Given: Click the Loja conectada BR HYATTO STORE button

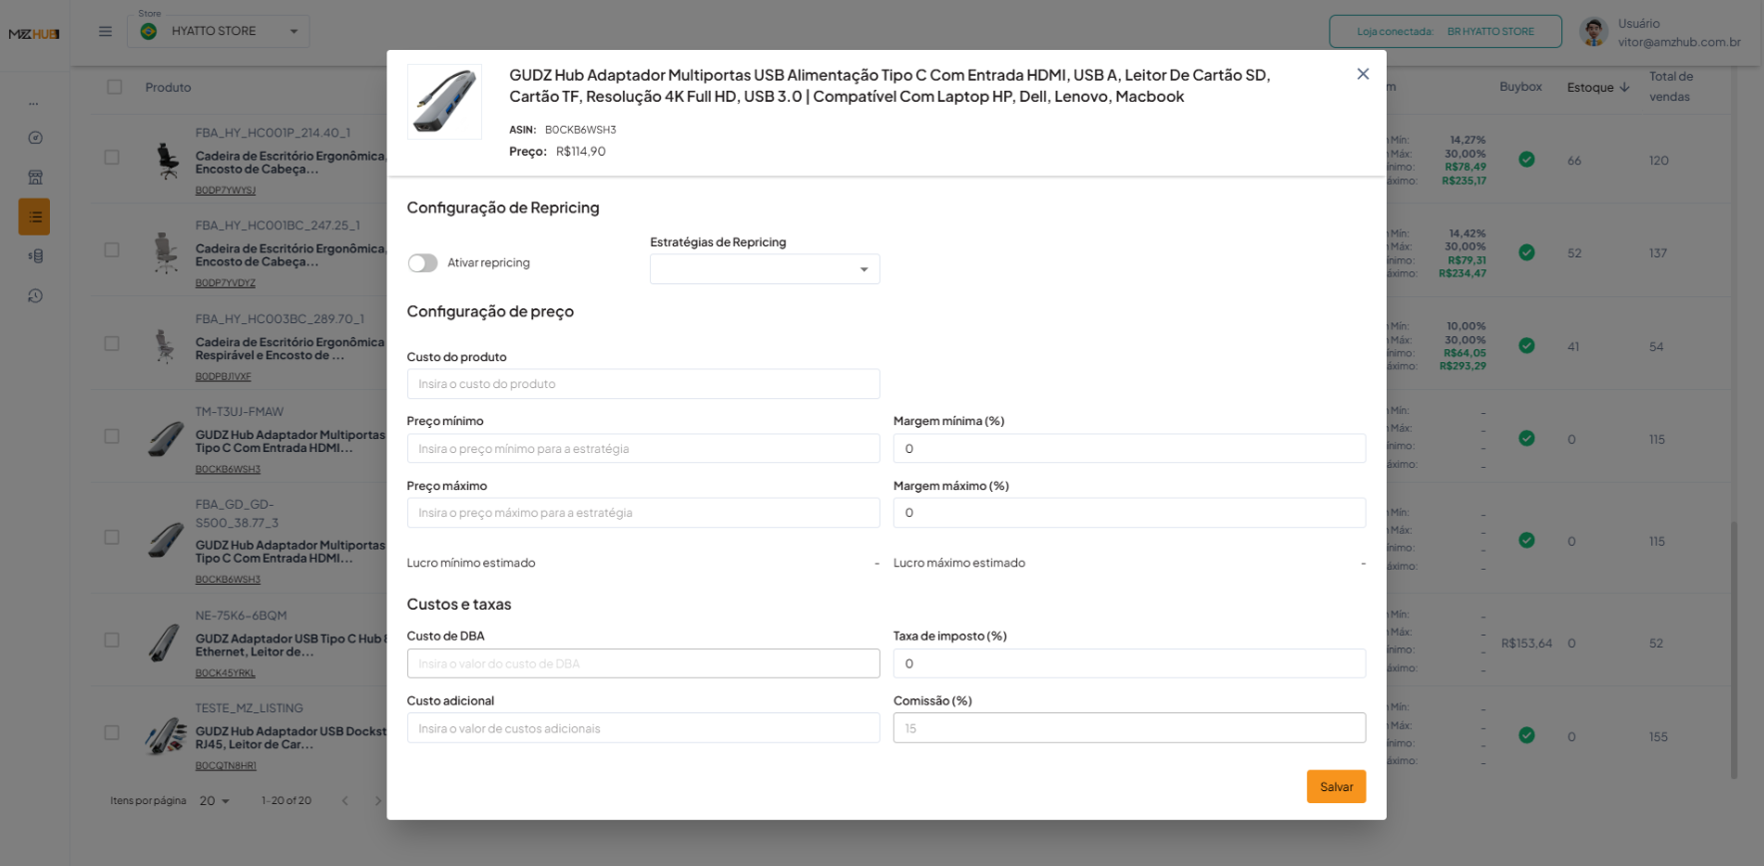Looking at the screenshot, I should click(x=1445, y=31).
